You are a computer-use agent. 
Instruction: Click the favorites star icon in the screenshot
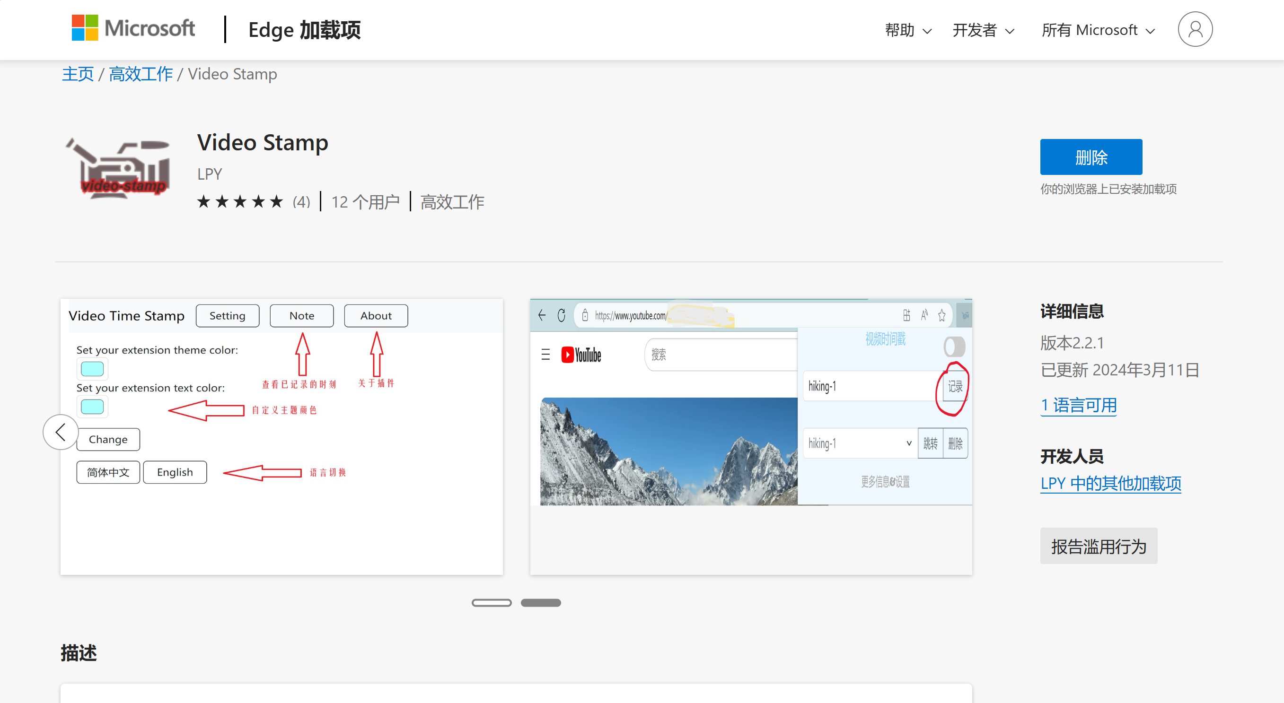[941, 315]
